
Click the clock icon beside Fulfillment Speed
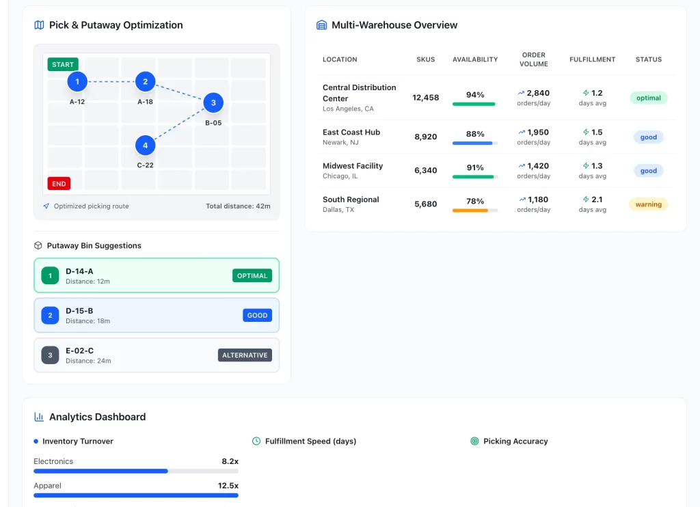[256, 441]
